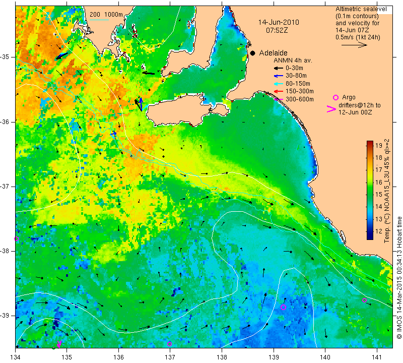The width and height of the screenshot is (403, 363).
Task: Click the 14-Jun-2010 date text
Action: [x=279, y=22]
